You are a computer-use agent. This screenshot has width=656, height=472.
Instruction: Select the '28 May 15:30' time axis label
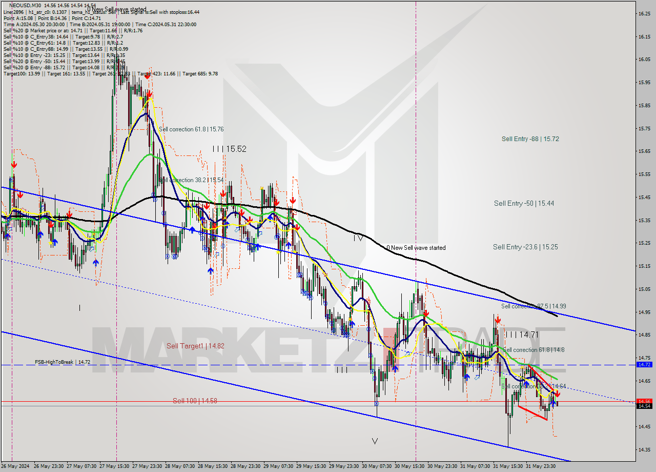tap(213, 466)
